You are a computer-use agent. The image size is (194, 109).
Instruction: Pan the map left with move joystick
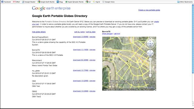[x=148, y=53]
